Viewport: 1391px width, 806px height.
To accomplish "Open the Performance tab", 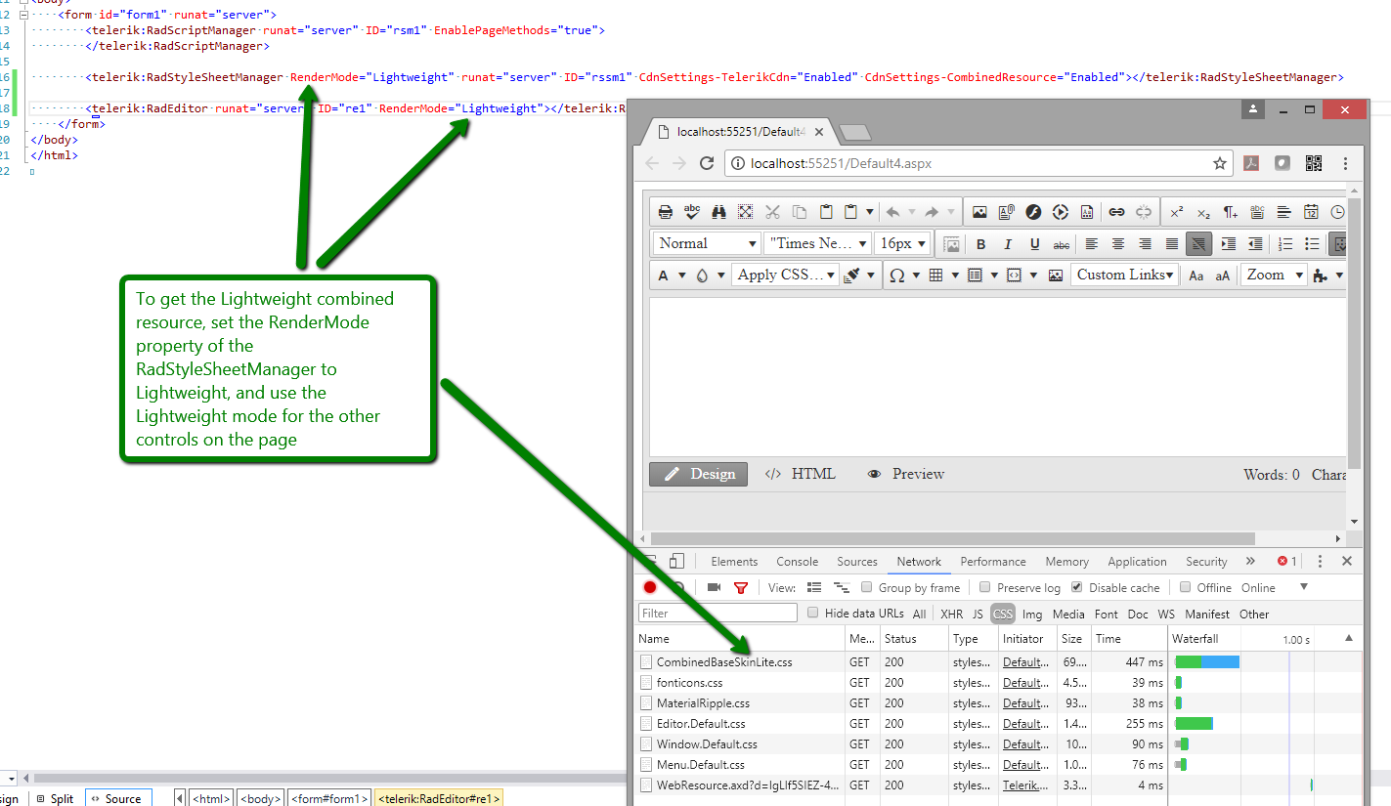I will [x=993, y=562].
